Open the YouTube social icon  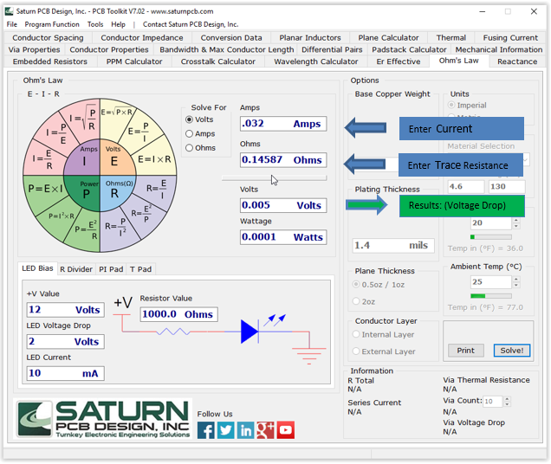tap(286, 430)
